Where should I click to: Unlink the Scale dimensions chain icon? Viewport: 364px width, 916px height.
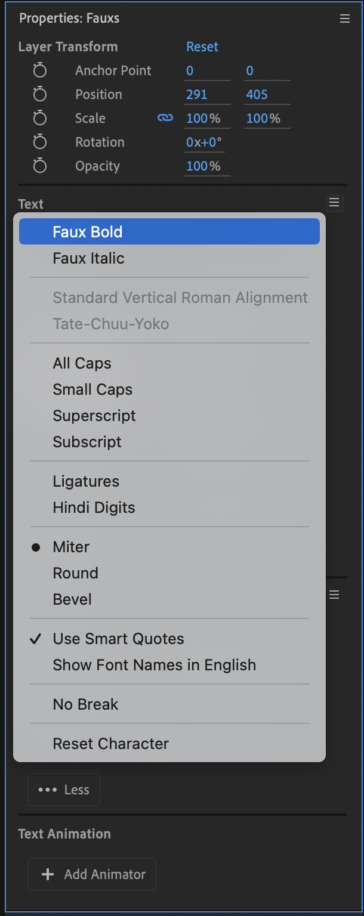tap(165, 118)
